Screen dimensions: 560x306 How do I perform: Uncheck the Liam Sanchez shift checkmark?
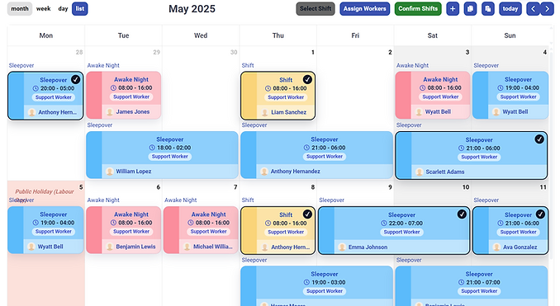tap(307, 79)
